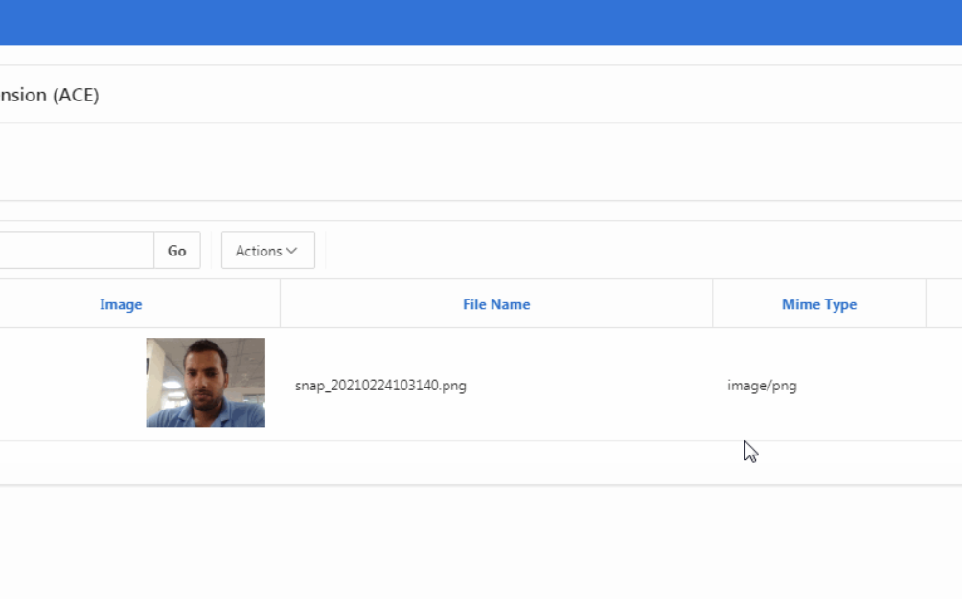
Task: Open the File Name column heading menu
Action: 495,304
